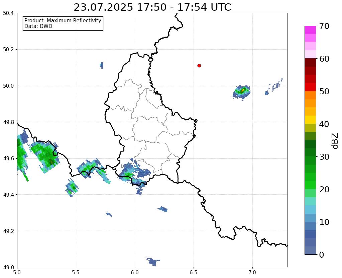Click the "Product: Maximum Reflectivity" label
The height and width of the screenshot is (278, 342).
63,20
